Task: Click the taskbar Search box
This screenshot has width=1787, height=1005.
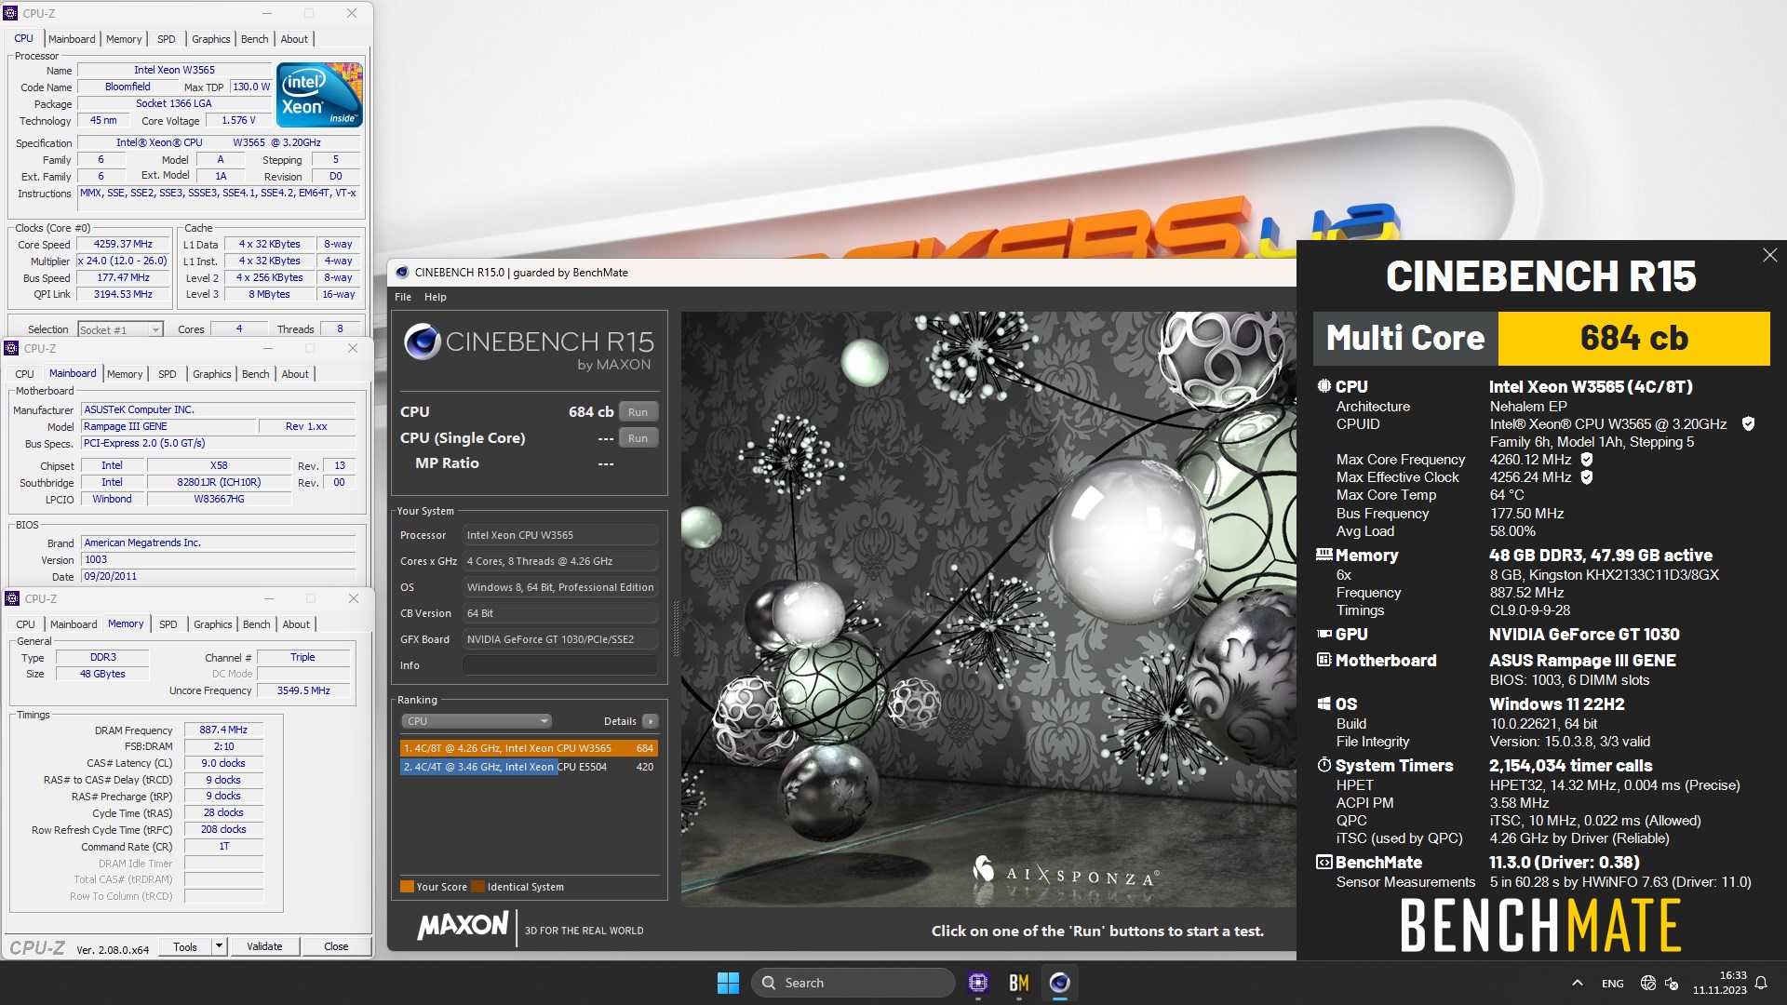Action: [853, 983]
